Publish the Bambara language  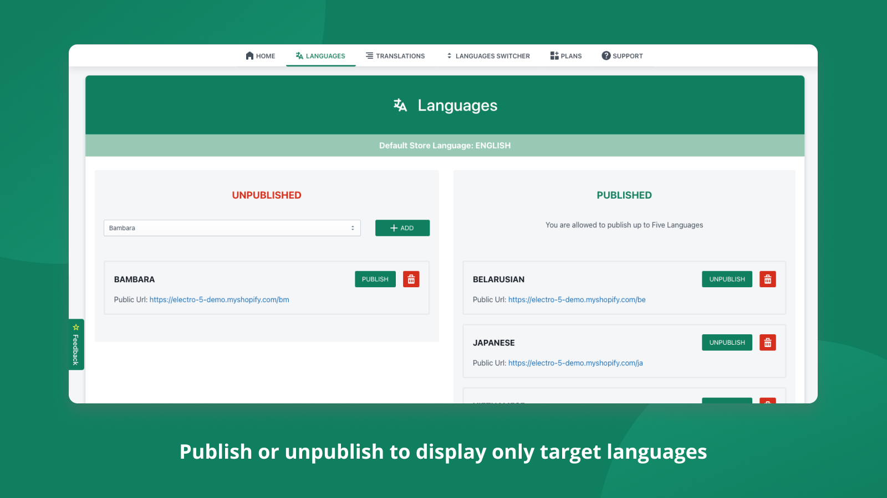tap(375, 279)
